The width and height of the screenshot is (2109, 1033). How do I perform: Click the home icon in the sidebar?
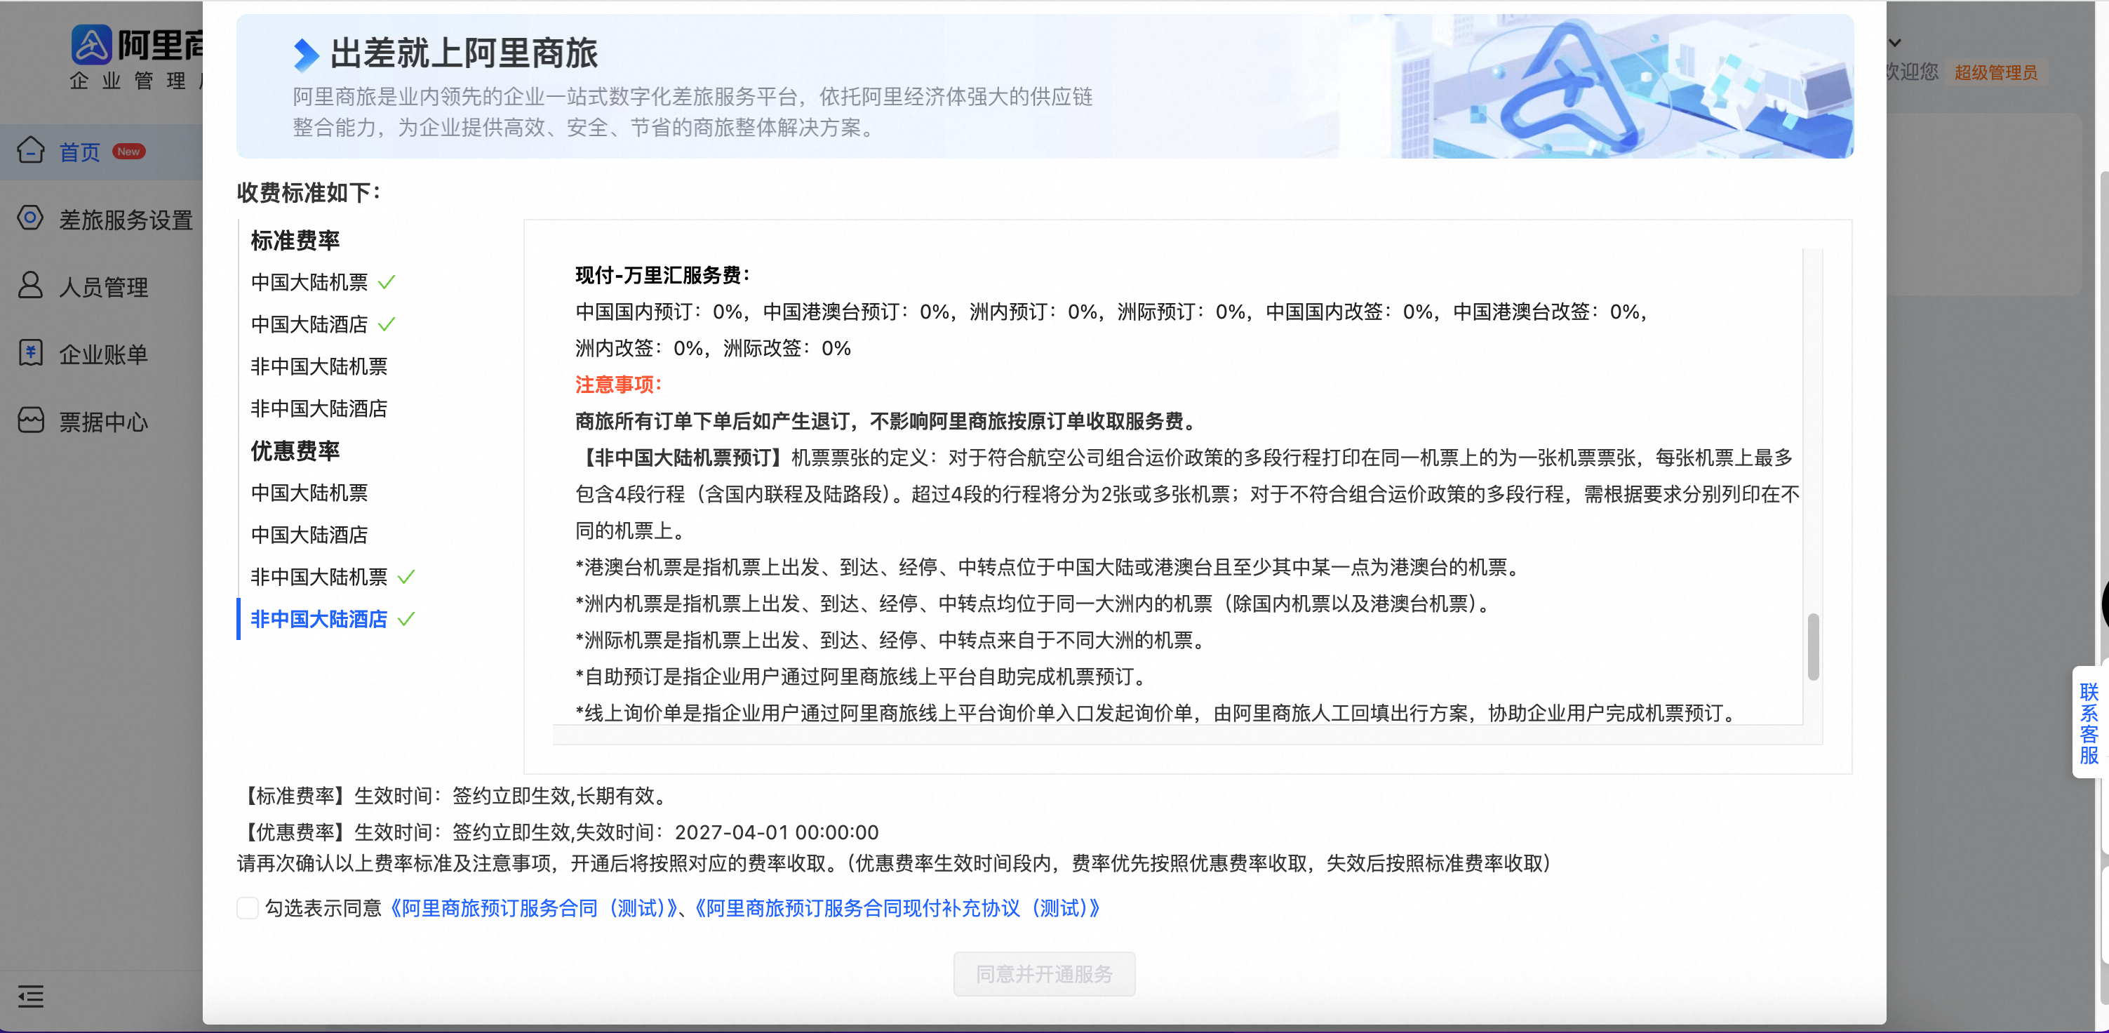pyautogui.click(x=31, y=151)
